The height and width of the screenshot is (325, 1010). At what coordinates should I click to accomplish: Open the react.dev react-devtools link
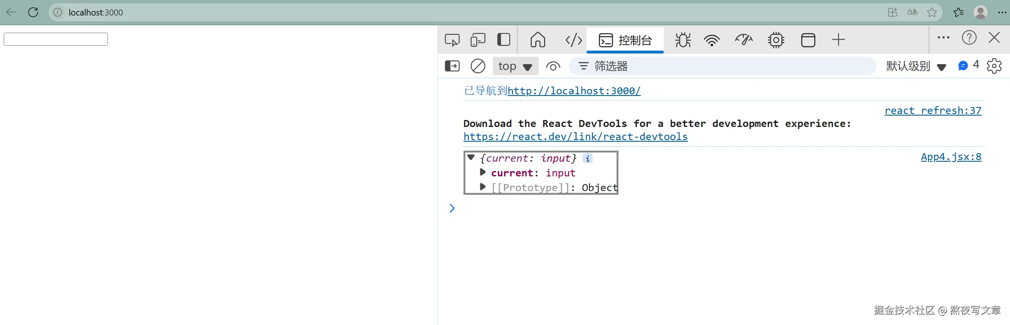(x=576, y=136)
